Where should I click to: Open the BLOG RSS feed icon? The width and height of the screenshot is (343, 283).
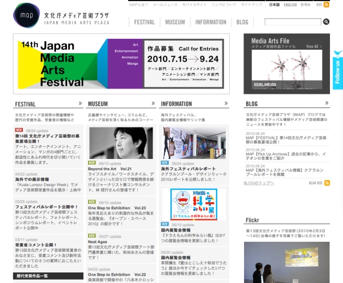pos(326,183)
